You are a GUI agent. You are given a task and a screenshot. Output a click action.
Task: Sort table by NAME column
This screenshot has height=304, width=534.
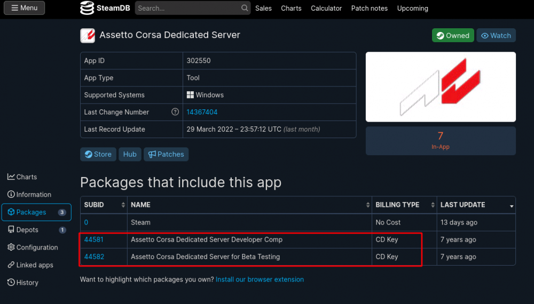pyautogui.click(x=249, y=205)
